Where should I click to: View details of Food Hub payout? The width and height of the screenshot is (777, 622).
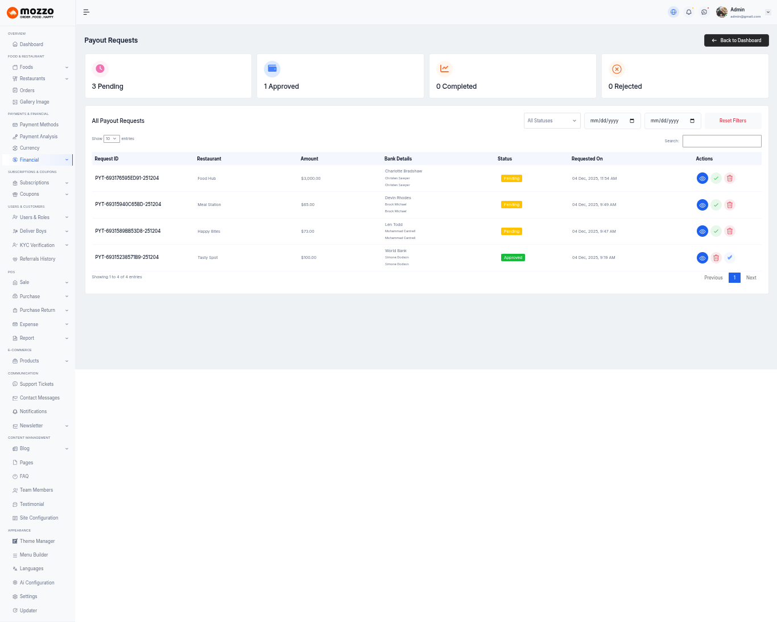click(x=702, y=178)
